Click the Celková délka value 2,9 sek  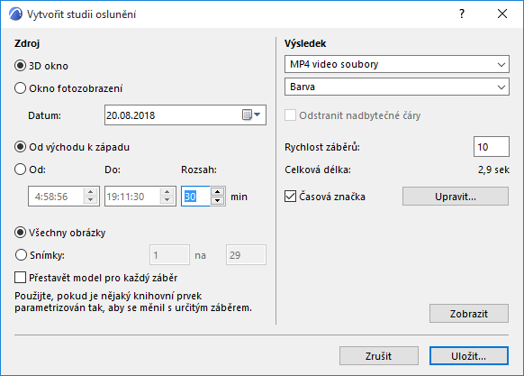(x=493, y=170)
